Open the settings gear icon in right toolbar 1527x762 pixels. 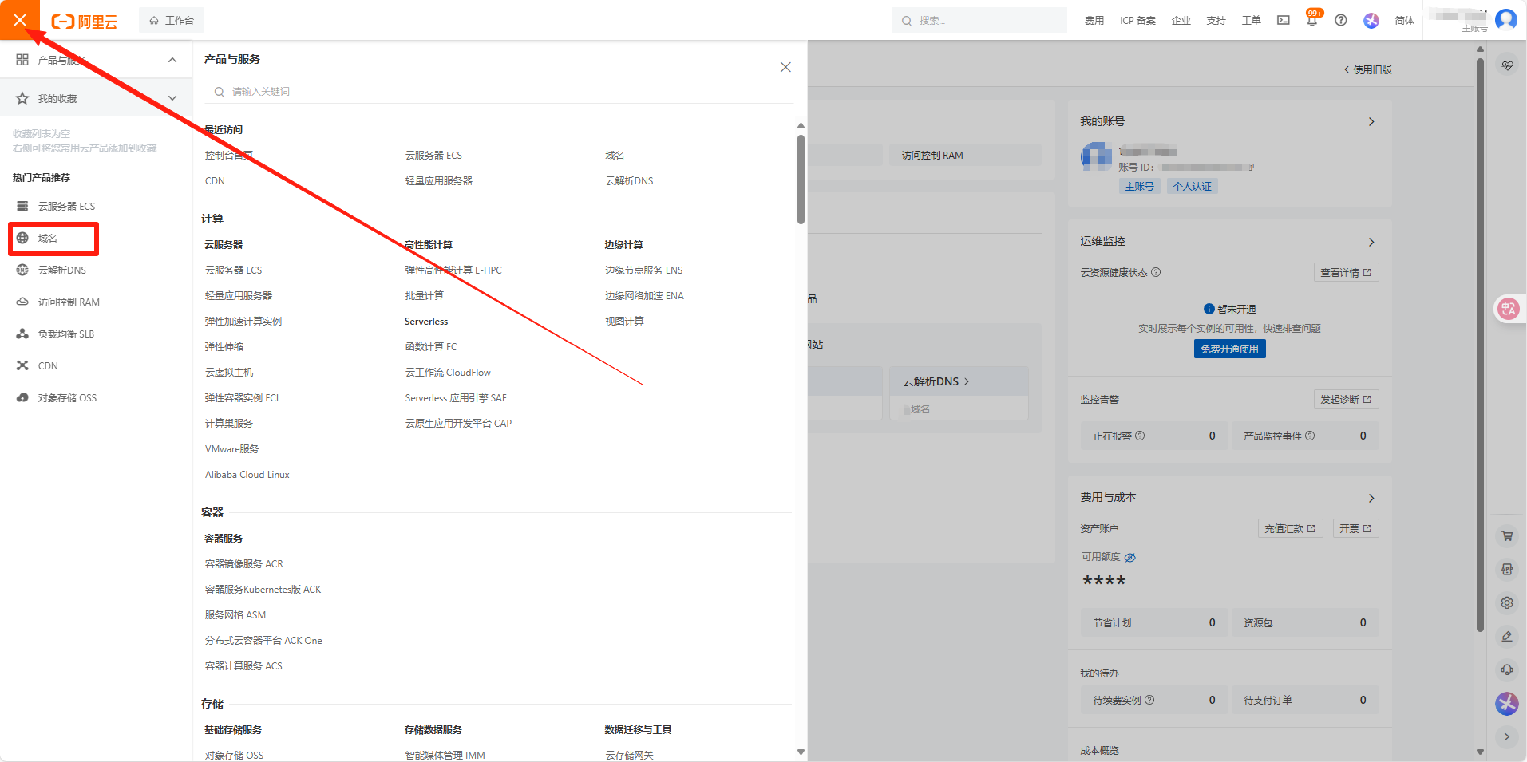[1507, 603]
